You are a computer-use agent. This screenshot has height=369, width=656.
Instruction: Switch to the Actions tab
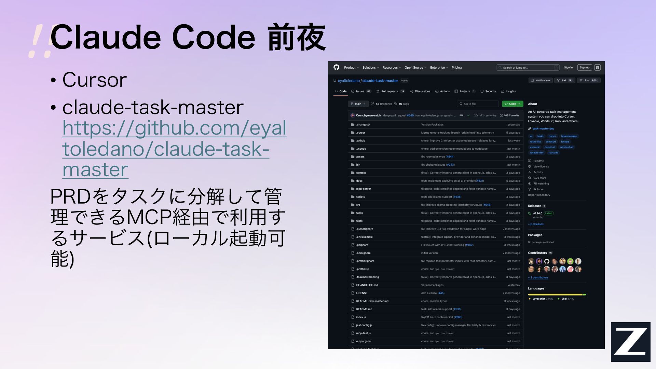click(x=442, y=92)
